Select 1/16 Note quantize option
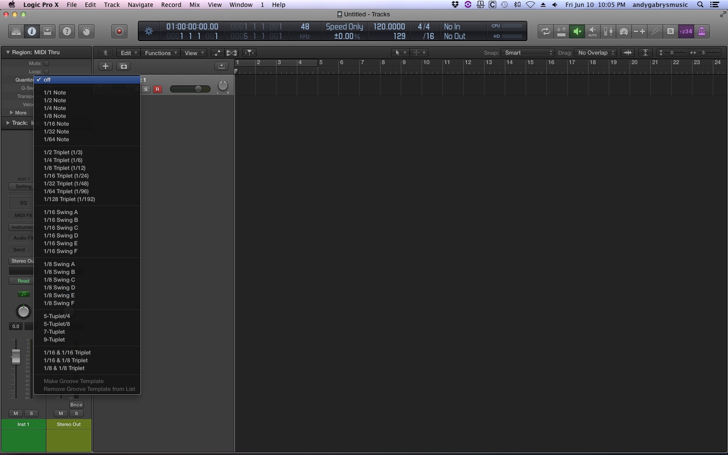The width and height of the screenshot is (728, 455). 87,124
